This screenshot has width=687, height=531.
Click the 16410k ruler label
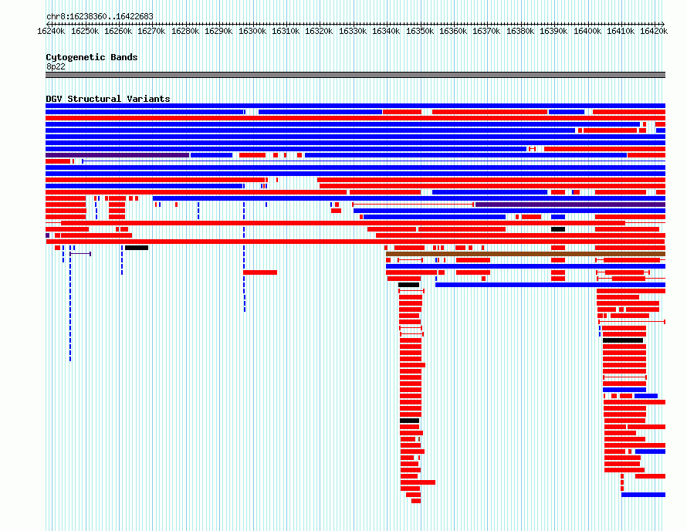click(x=621, y=31)
